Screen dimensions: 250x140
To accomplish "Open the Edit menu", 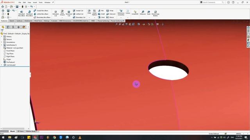I will pos(24,2).
